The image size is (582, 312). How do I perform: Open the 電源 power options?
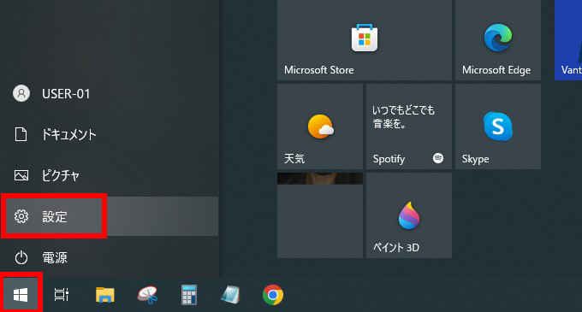coord(110,257)
